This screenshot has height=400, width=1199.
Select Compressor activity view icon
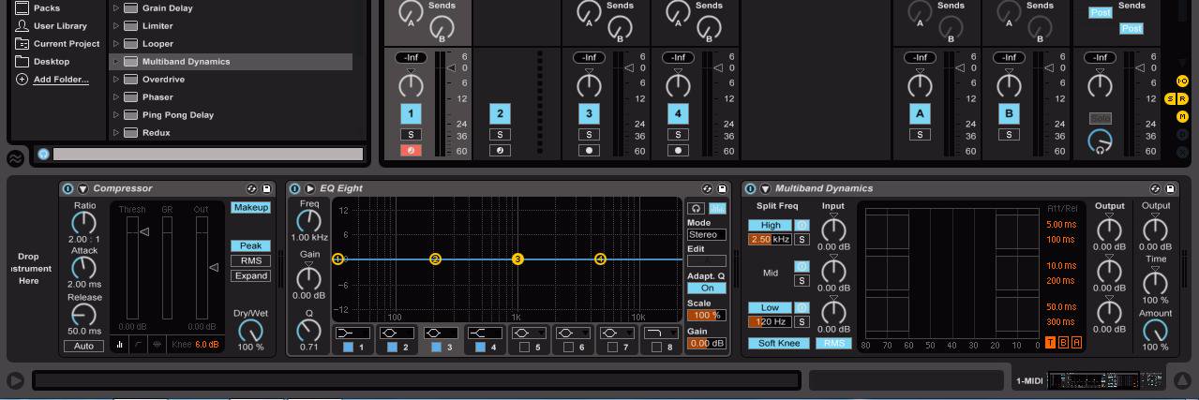pos(120,345)
